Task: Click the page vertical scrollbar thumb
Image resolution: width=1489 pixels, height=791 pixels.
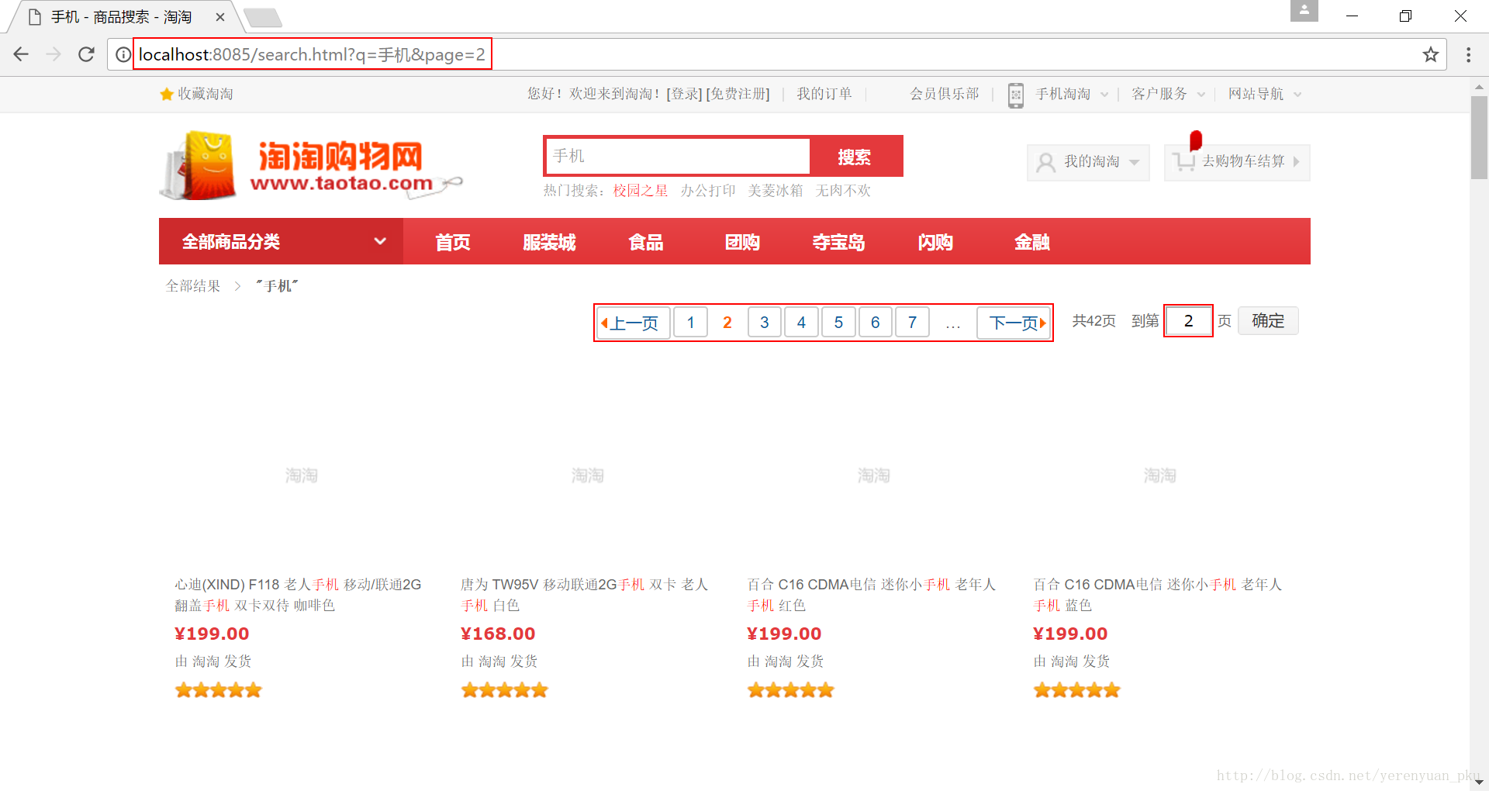Action: coord(1479,138)
